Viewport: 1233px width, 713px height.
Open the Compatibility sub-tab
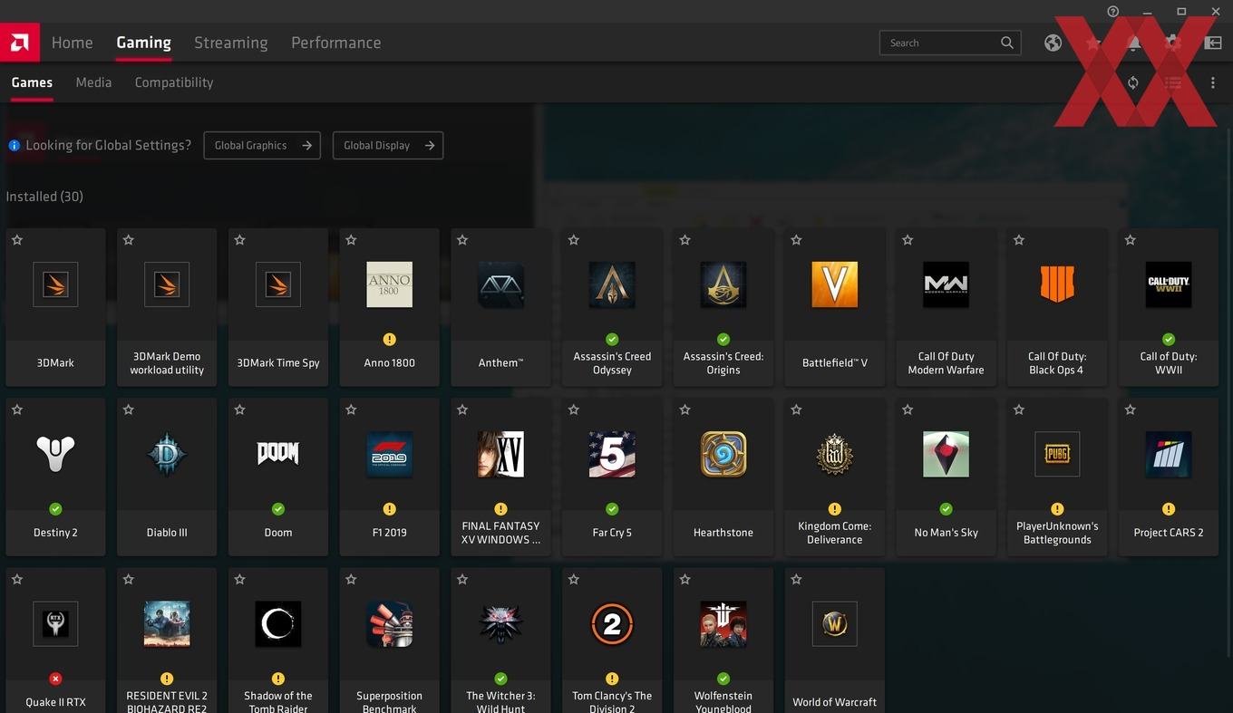click(x=174, y=82)
